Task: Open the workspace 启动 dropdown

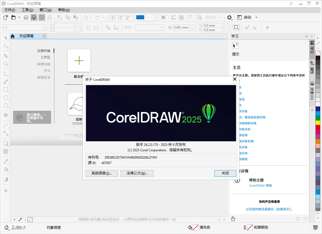Action: (256, 17)
